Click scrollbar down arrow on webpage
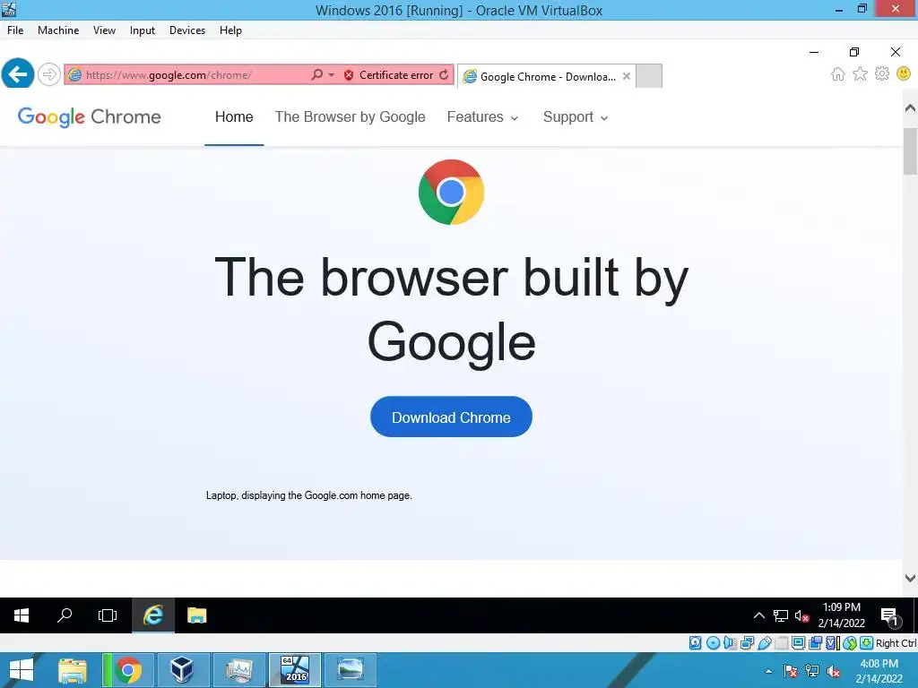The image size is (918, 688). [910, 578]
